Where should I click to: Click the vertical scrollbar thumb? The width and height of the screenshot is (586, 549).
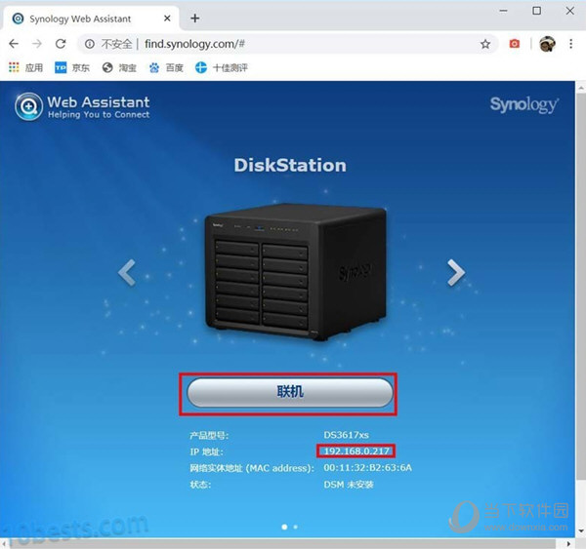coord(580,286)
